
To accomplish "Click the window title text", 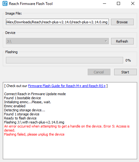I will click(x=31, y=4).
